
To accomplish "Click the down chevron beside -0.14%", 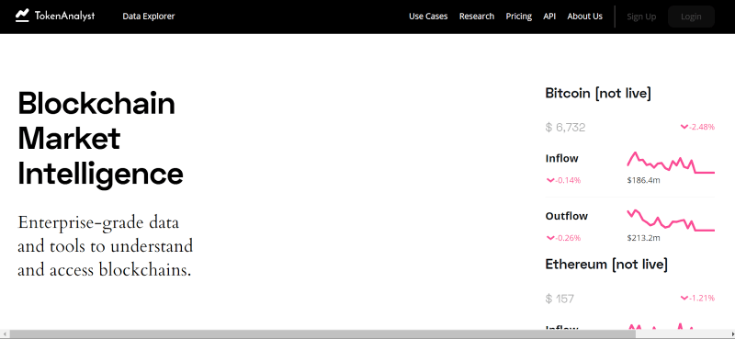I will click(x=550, y=180).
